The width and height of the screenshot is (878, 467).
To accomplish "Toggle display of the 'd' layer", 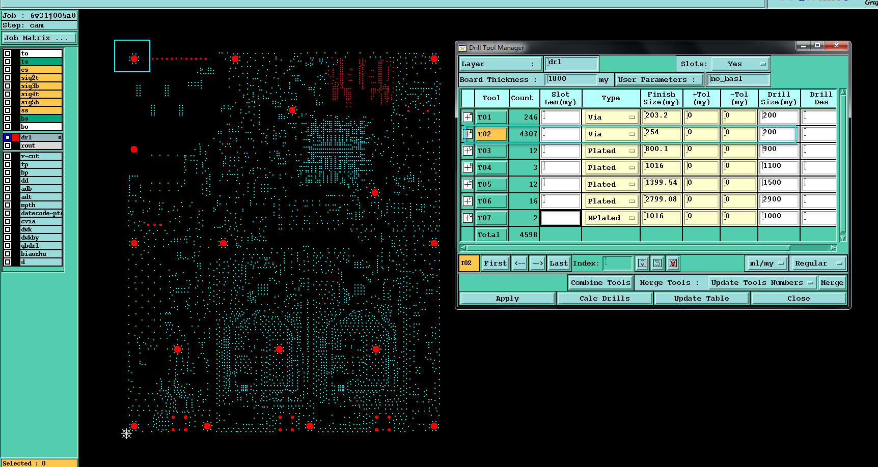I will point(8,262).
